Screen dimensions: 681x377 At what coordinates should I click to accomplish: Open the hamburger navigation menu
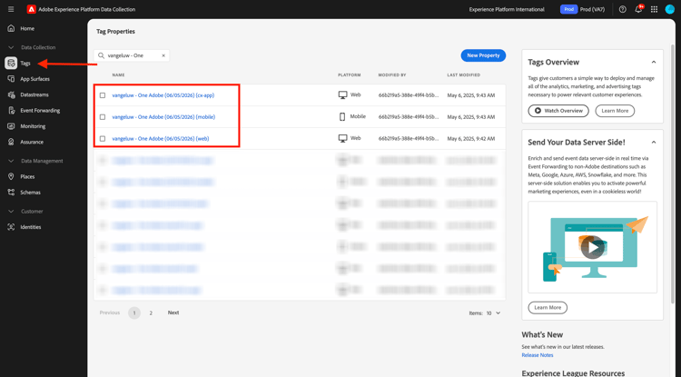[x=11, y=9]
